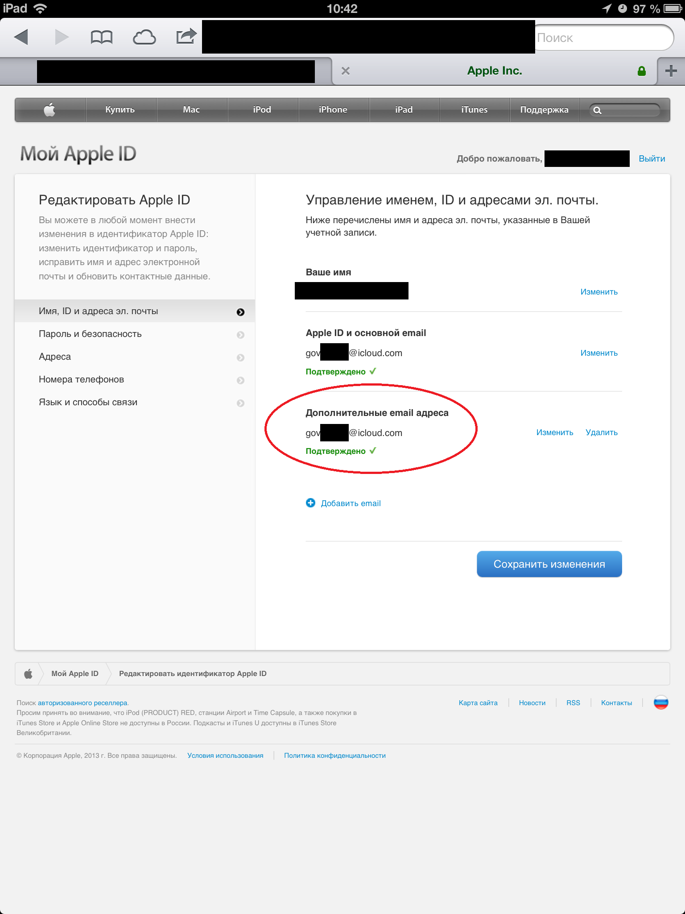Tap the Safari back arrow
This screenshot has height=914, width=685.
pyautogui.click(x=21, y=37)
